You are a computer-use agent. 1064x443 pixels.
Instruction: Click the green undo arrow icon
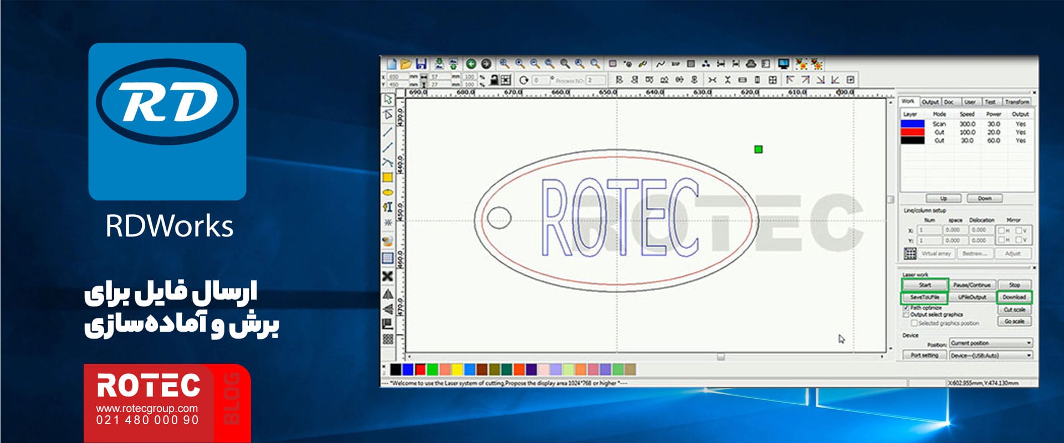point(471,64)
